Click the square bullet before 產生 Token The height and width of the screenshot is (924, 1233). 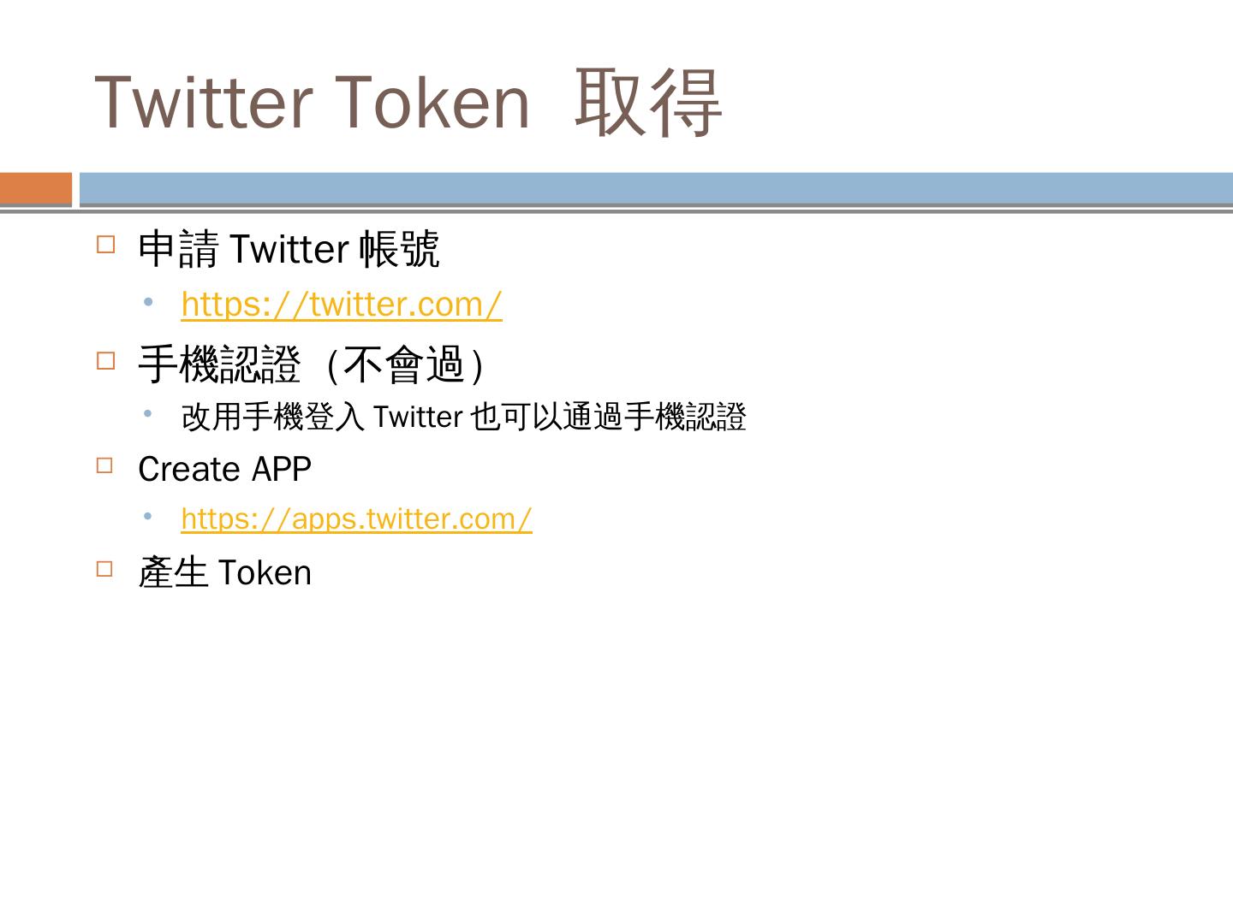(x=105, y=568)
